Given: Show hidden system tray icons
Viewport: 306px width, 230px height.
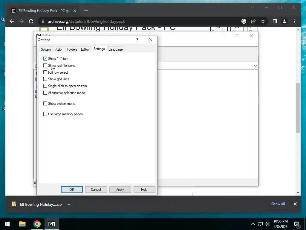Looking at the screenshot, I should tap(253, 224).
